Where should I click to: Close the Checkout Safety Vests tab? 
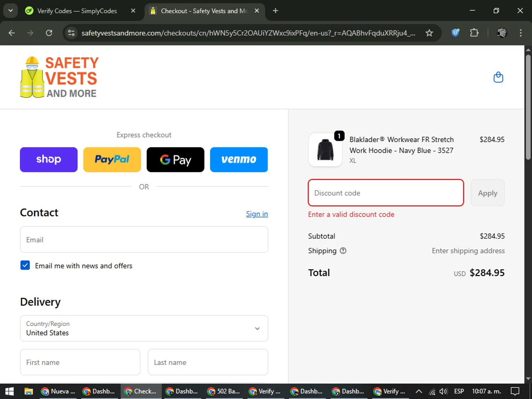pyautogui.click(x=257, y=11)
